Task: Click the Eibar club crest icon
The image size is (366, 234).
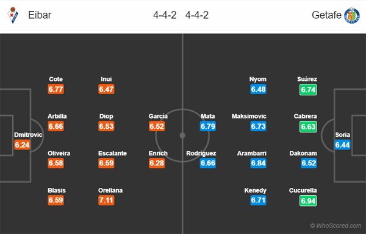Action: click(13, 15)
